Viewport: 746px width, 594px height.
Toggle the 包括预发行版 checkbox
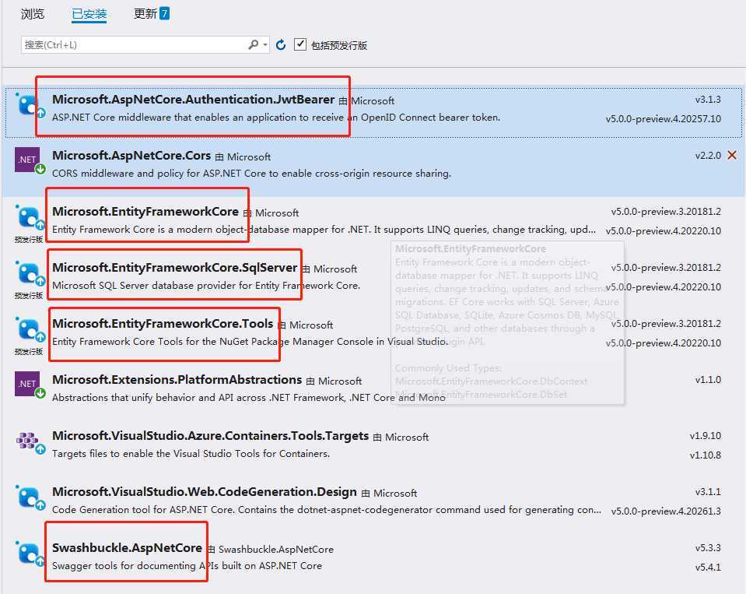[x=299, y=44]
